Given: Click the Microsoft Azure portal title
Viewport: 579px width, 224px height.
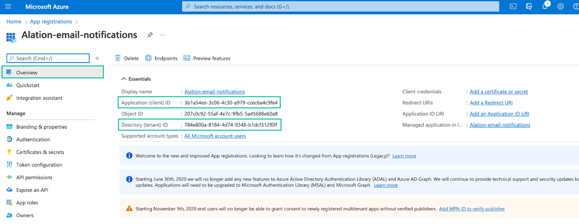Looking at the screenshot, I should (x=47, y=6).
